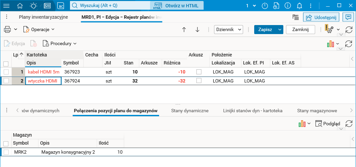Open the top bar vertical dots menu
This screenshot has height=167, width=356.
tap(311, 6)
